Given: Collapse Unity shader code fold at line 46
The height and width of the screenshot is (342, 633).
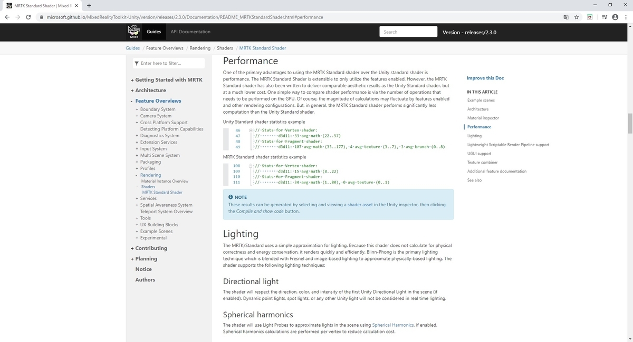Looking at the screenshot, I should click(251, 130).
